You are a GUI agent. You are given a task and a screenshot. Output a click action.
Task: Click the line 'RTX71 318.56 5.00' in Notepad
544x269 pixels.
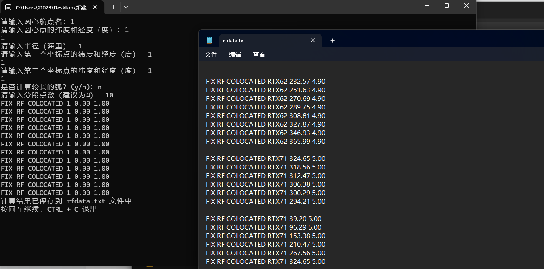(266, 167)
